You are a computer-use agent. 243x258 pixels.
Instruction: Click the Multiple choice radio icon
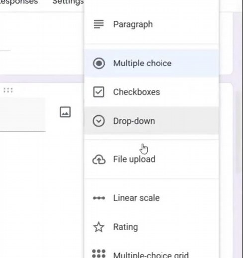tap(99, 63)
